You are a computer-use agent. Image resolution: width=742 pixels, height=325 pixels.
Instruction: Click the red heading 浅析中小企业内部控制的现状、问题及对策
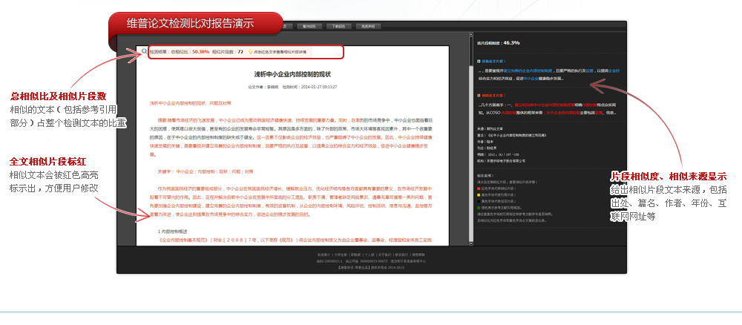(x=190, y=102)
